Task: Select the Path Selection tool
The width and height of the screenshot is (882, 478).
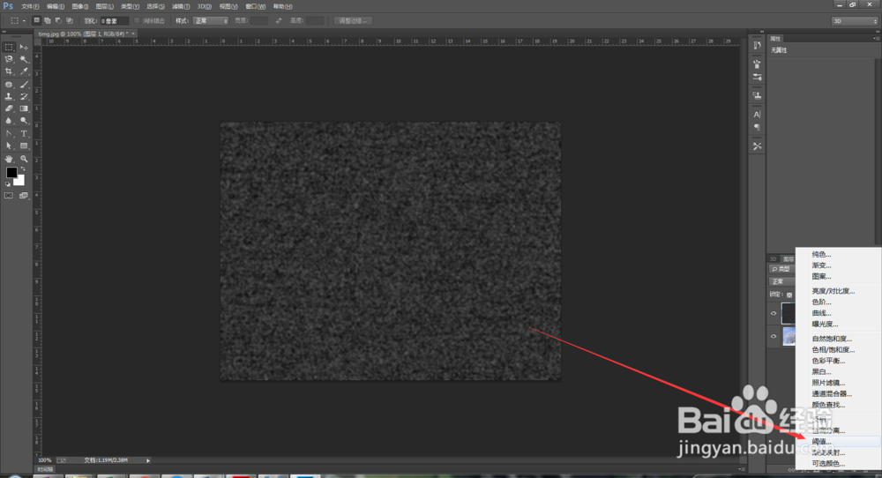Action: click(9, 146)
